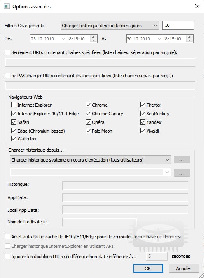
Task: Check the Internet Explorer checkbox
Action: [x=14, y=105]
